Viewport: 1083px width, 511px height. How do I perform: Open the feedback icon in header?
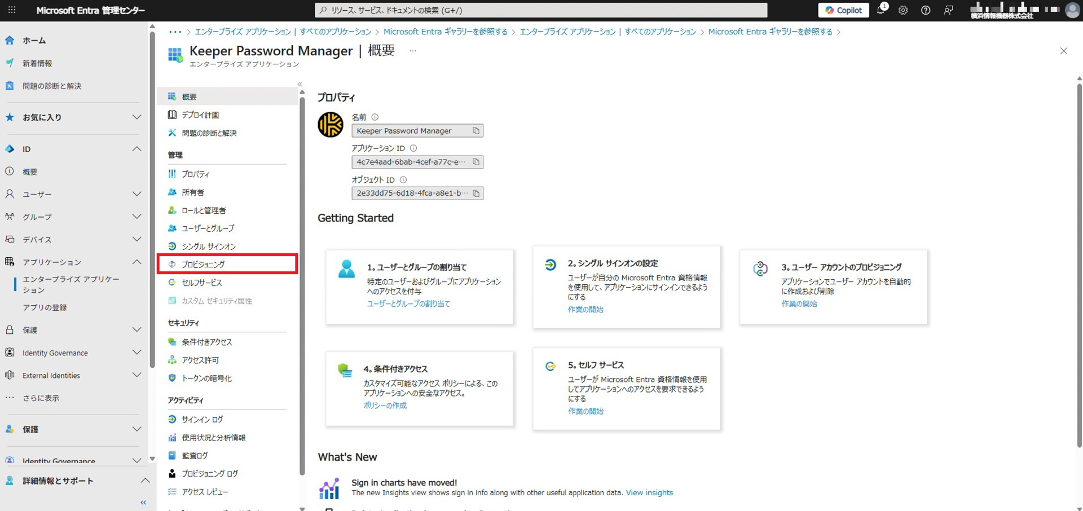[949, 10]
